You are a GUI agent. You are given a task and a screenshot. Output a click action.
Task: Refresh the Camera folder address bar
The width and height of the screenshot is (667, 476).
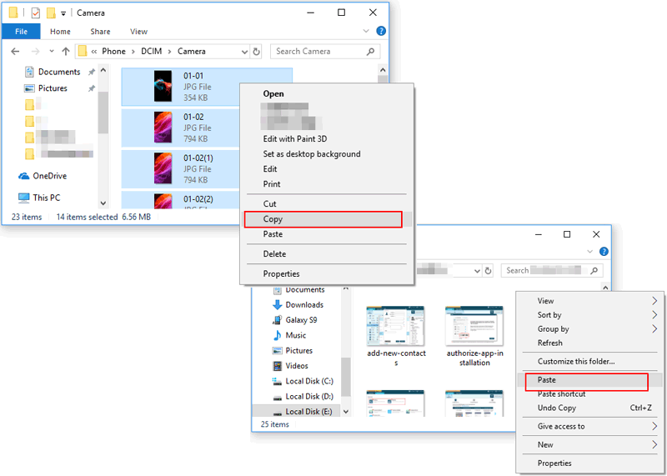256,52
